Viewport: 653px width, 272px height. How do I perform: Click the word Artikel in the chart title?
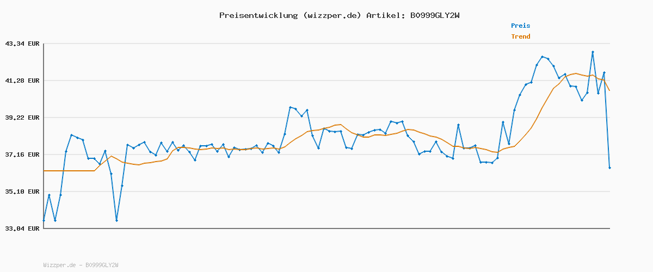pyautogui.click(x=384, y=15)
